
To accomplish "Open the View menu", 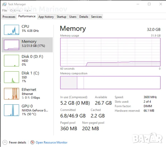I will coord(28,10).
